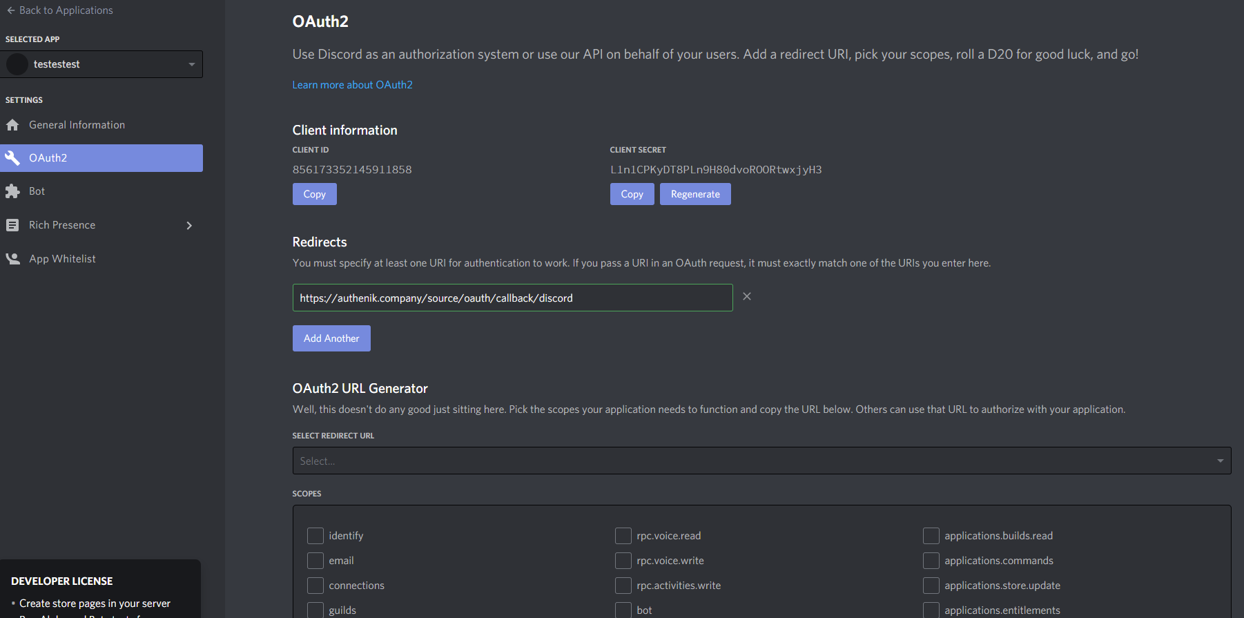Click 'Create store pages in your server' text
Viewport: 1244px width, 618px height.
click(95, 603)
